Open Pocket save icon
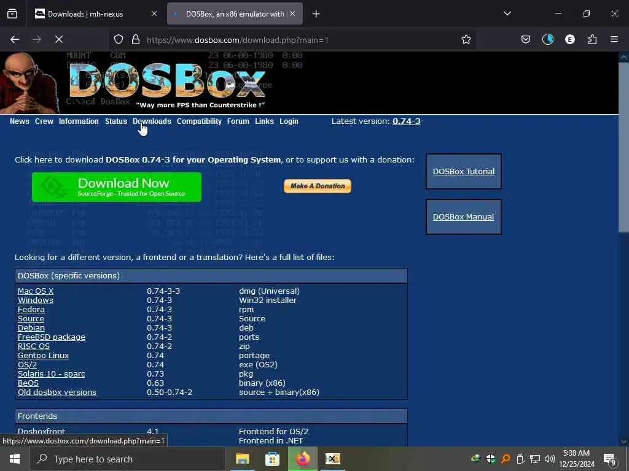The width and height of the screenshot is (629, 471). click(x=526, y=39)
